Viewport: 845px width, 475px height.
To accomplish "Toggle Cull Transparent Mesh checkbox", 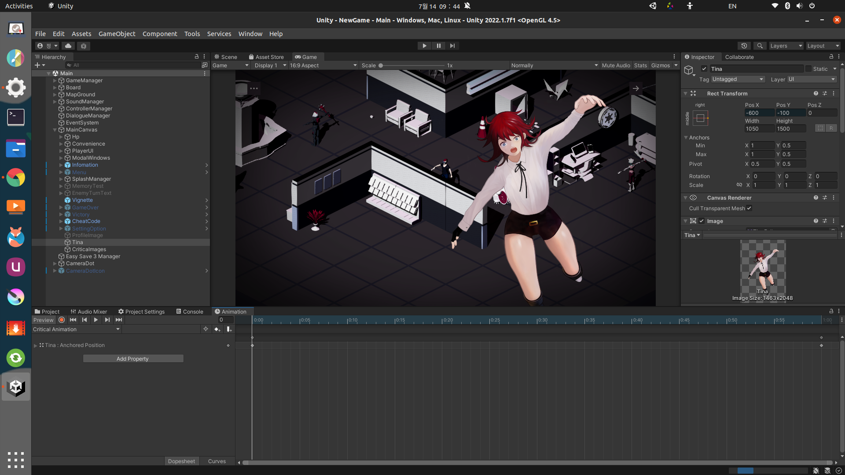I will tap(749, 208).
